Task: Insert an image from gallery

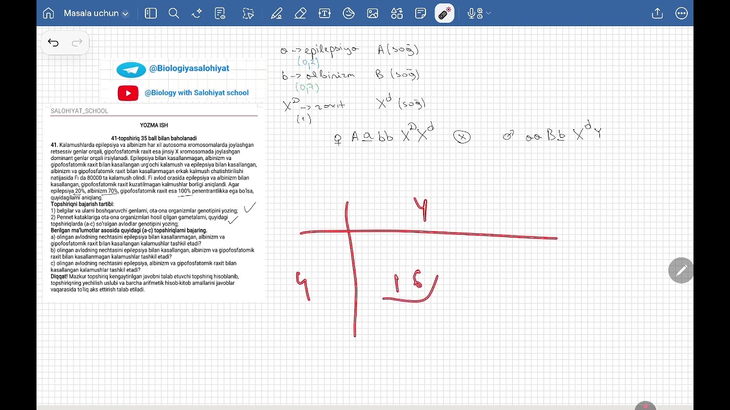Action: pyautogui.click(x=372, y=13)
